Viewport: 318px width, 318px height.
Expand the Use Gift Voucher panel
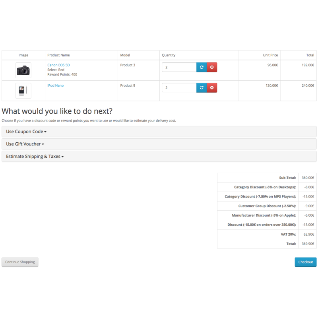tap(25, 144)
